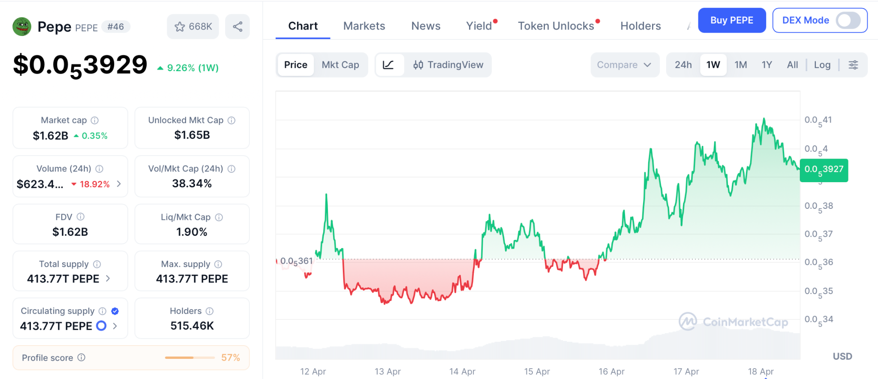The image size is (878, 379).
Task: Select the line chart icon
Action: coord(388,65)
